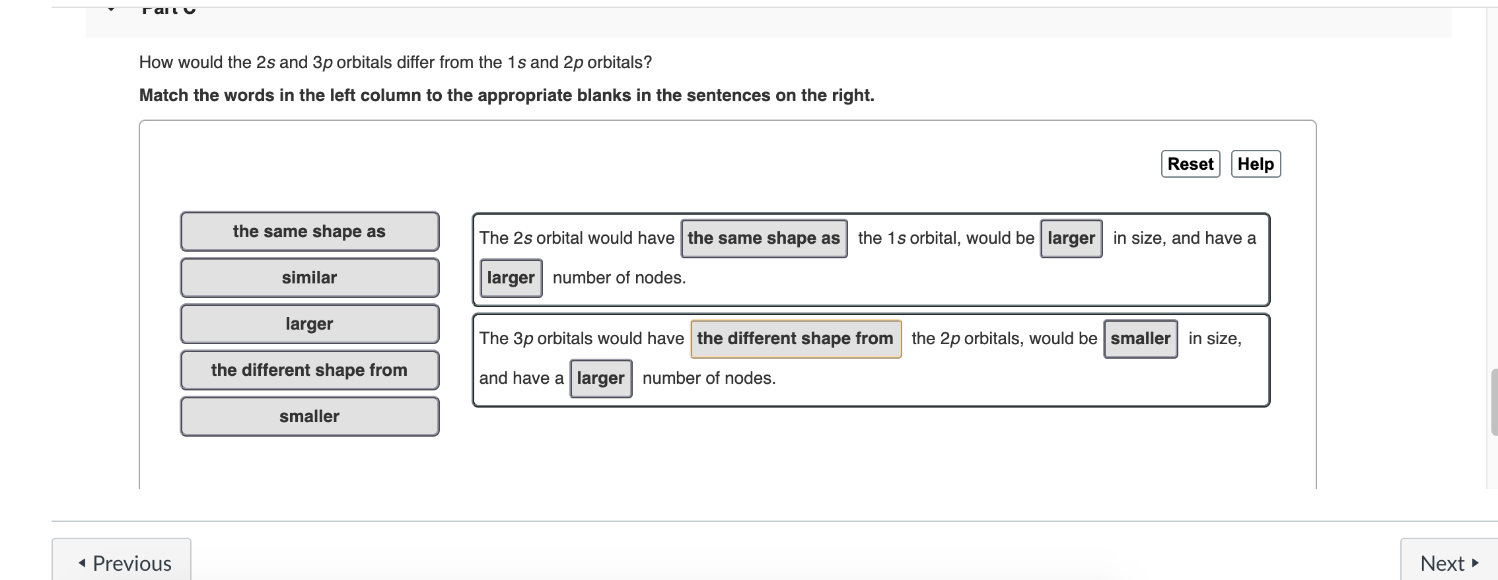
Task: Click the highlighted 'the different shape from' answer
Action: 795,338
